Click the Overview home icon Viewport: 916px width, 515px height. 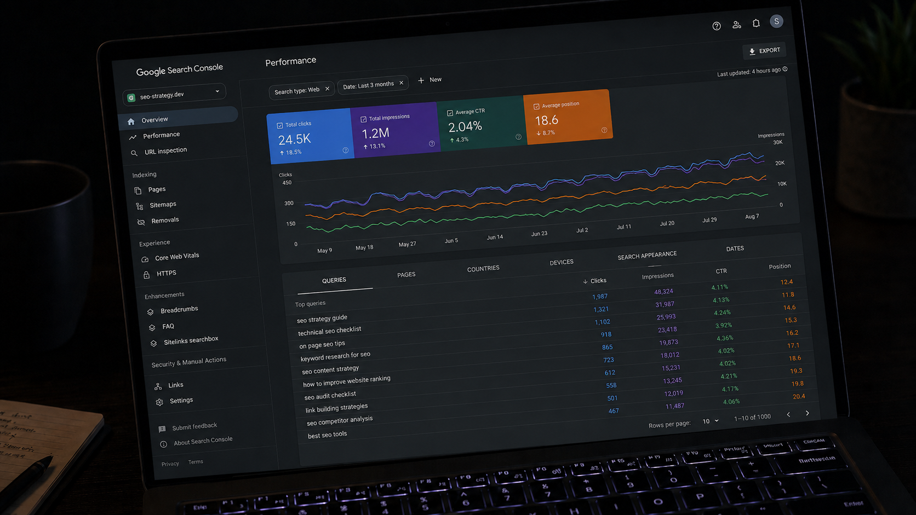[131, 121]
